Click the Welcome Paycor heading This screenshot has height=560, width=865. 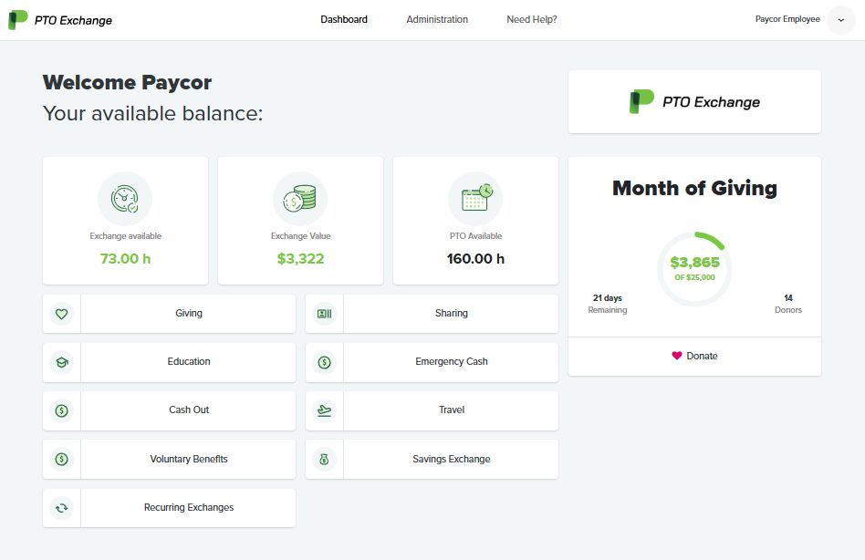[x=127, y=82]
